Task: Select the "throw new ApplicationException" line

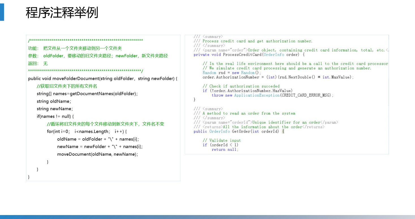Action: pyautogui.click(x=273, y=95)
